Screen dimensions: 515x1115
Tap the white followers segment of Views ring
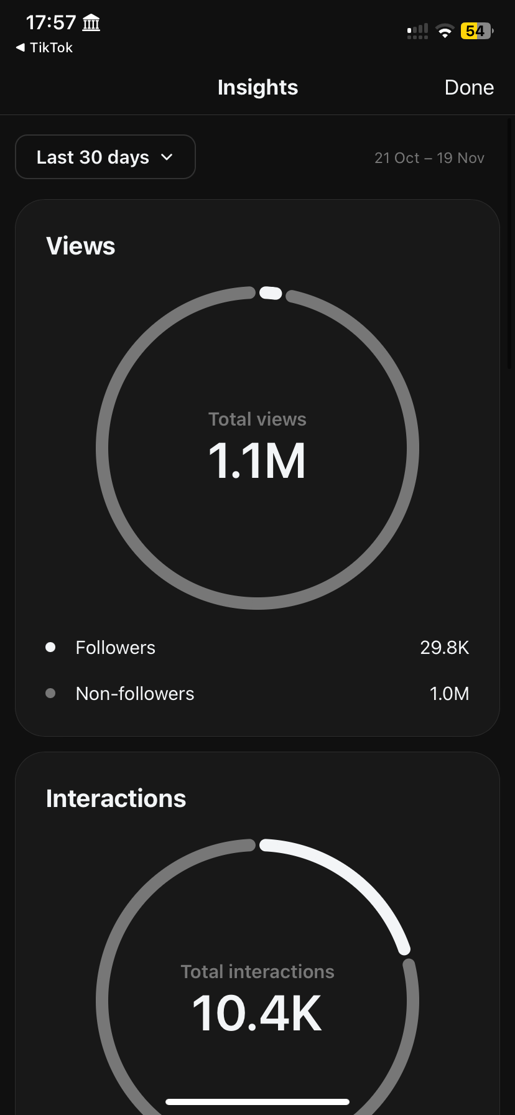(271, 293)
